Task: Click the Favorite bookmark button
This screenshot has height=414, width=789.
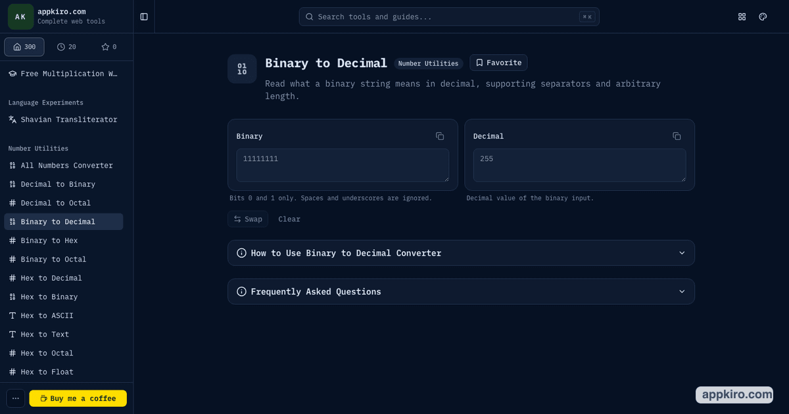Action: click(x=498, y=62)
